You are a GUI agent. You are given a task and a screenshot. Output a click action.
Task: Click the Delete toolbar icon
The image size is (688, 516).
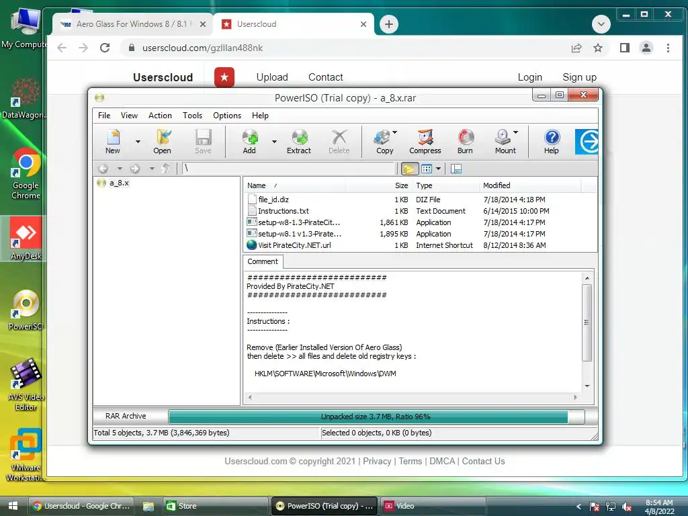click(339, 142)
